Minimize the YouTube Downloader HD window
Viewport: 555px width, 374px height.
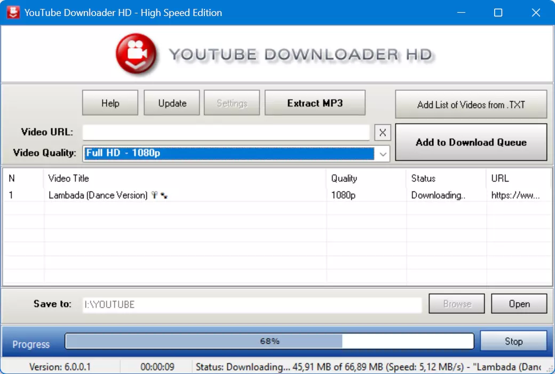[x=461, y=13]
